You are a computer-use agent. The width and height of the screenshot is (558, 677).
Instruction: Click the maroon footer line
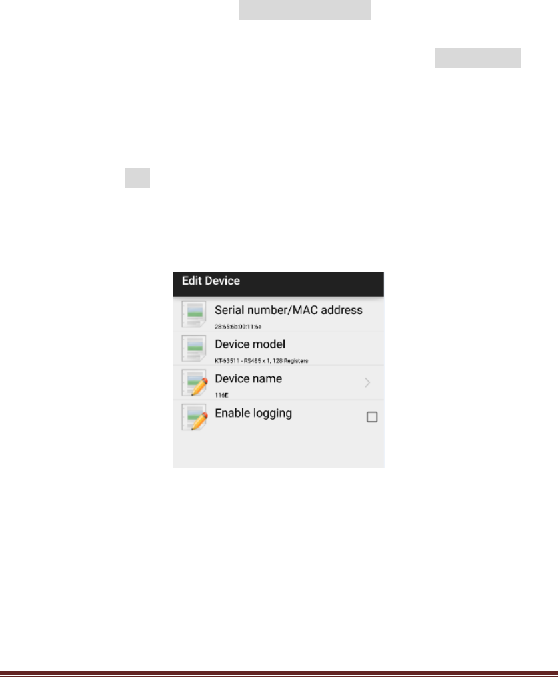279,674
